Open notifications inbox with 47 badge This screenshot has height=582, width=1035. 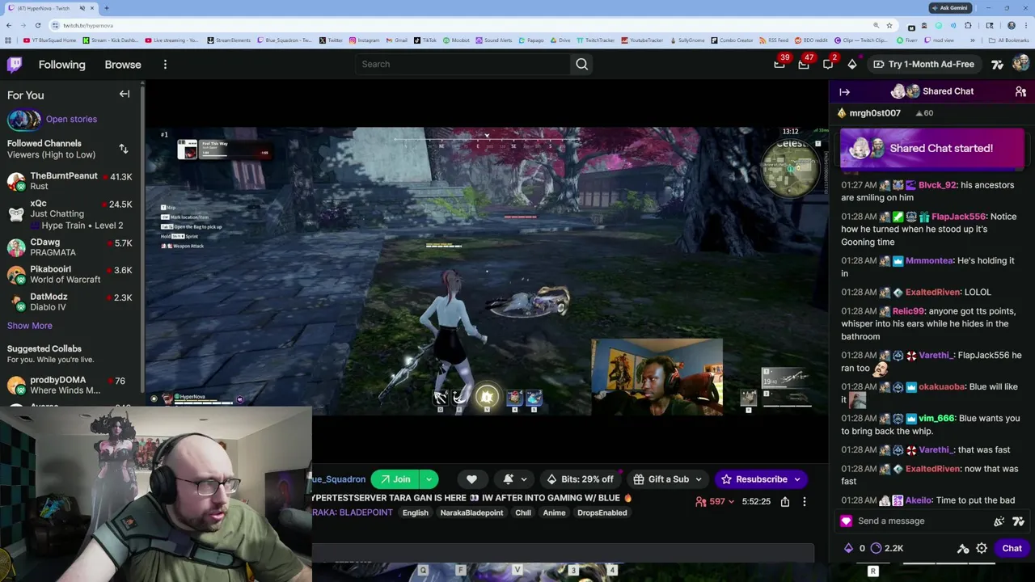[804, 64]
